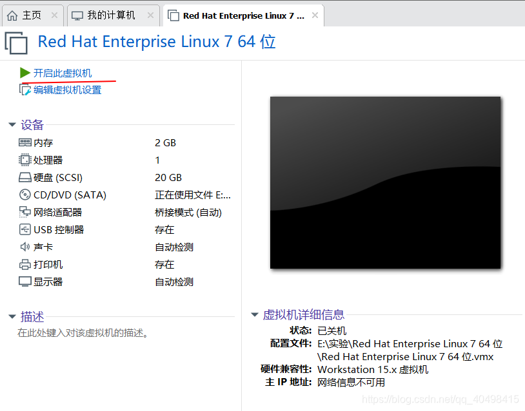Image resolution: width=525 pixels, height=411 pixels.
Task: Click the CD/DVD (SATA) disc icon
Action: coord(25,195)
